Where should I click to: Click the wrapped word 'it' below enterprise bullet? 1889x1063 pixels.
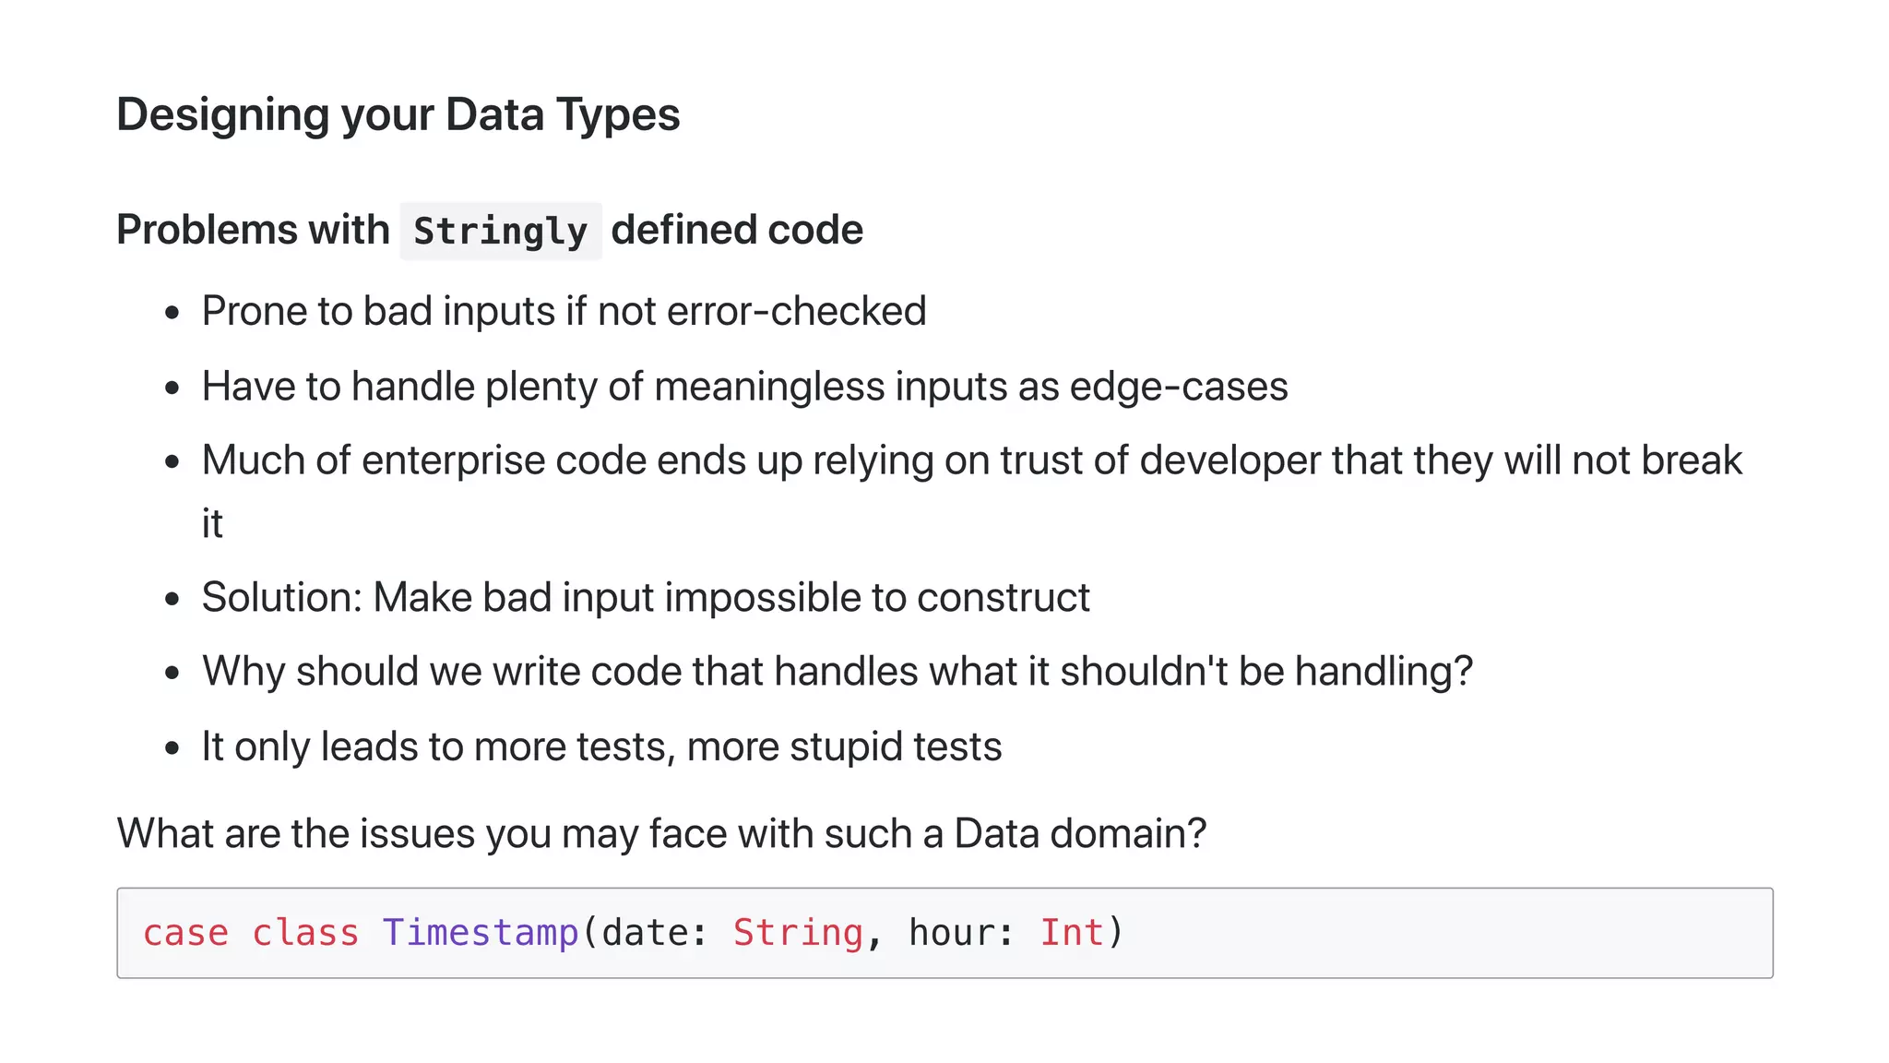click(x=212, y=523)
